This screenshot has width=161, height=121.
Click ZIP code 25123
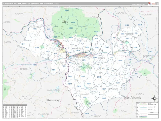(x=127, y=25)
